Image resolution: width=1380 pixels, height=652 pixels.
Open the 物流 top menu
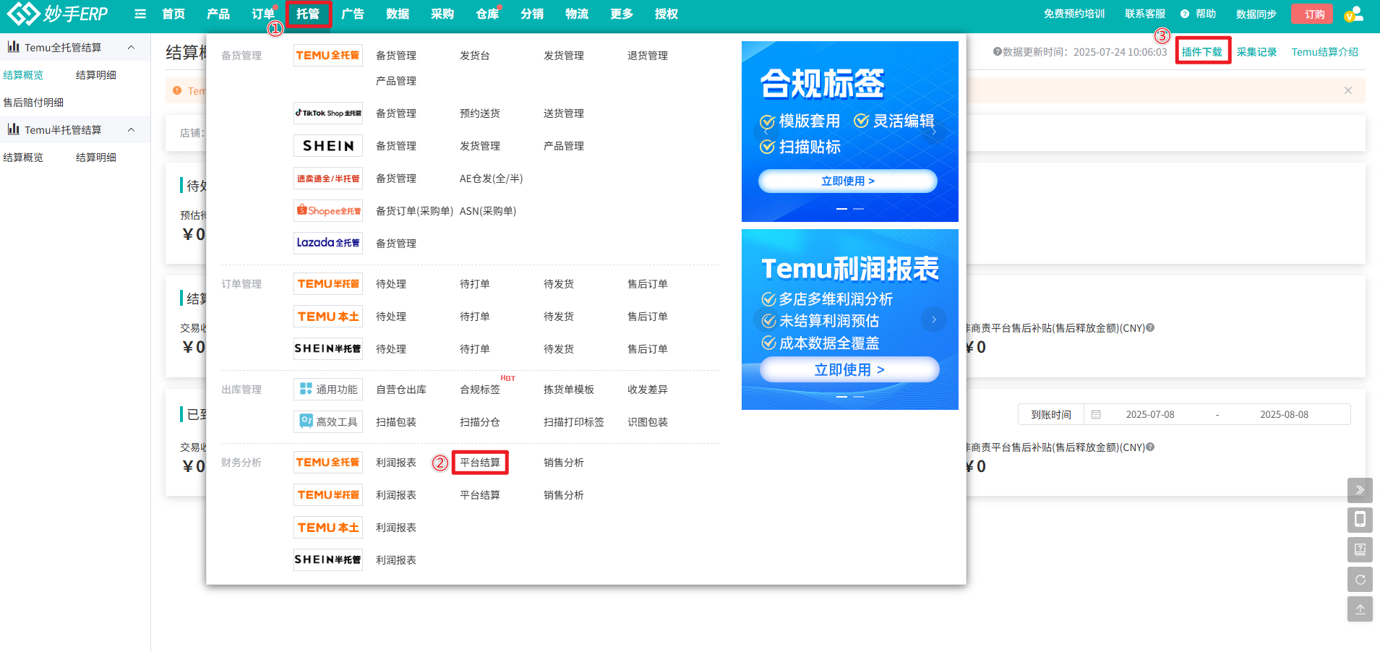click(577, 14)
